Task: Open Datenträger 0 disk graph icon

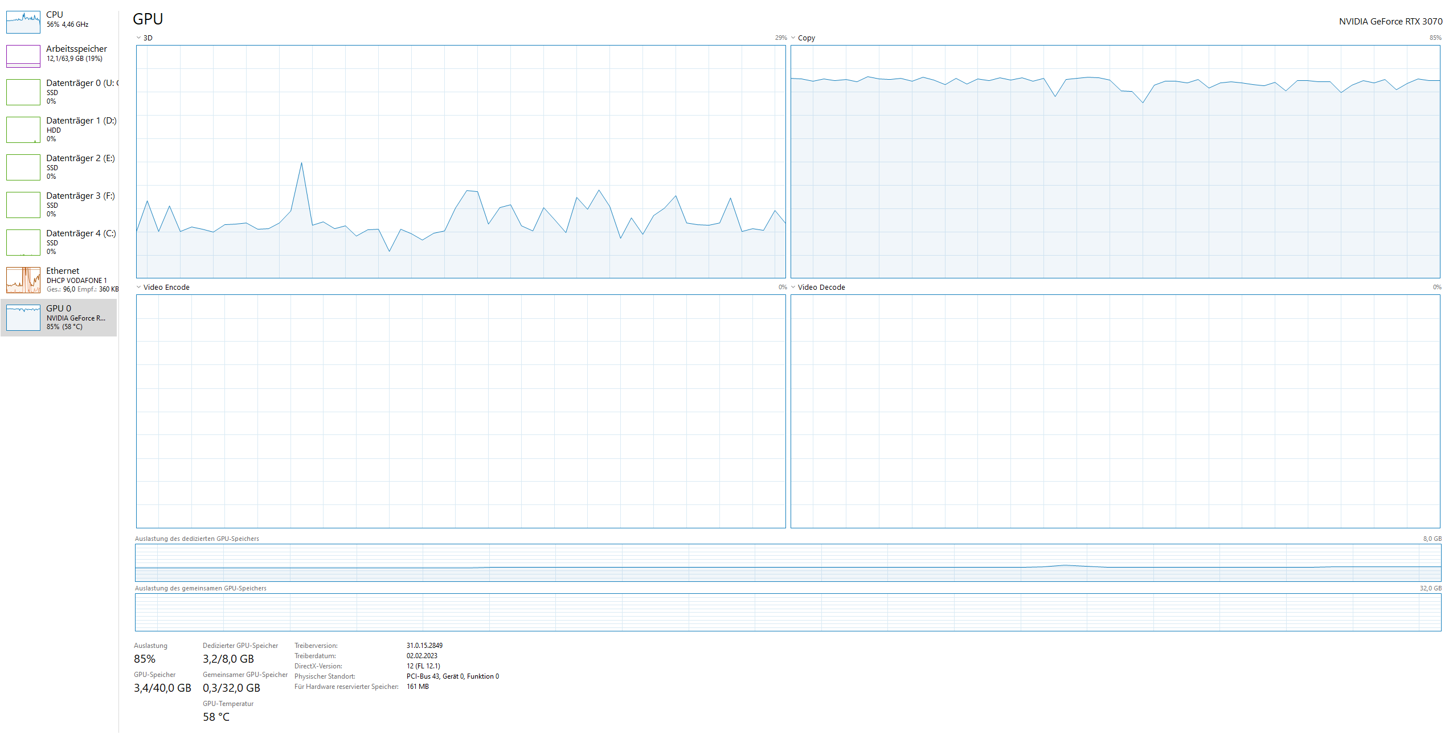Action: pos(23,92)
